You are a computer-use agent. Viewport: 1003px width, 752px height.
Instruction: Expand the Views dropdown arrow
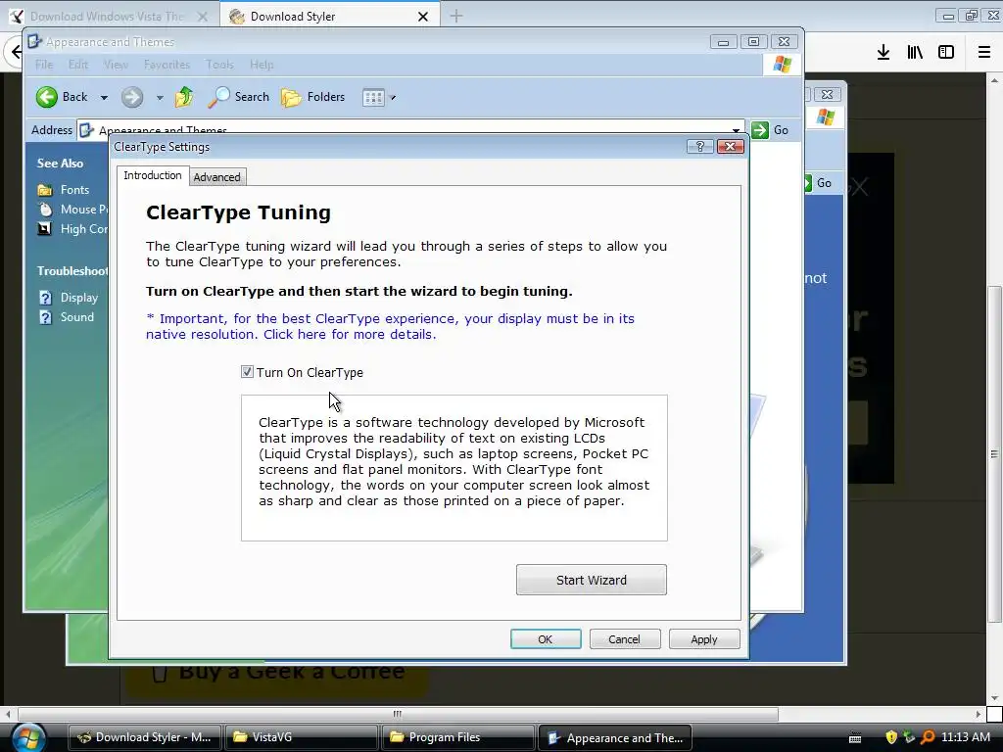tap(393, 98)
